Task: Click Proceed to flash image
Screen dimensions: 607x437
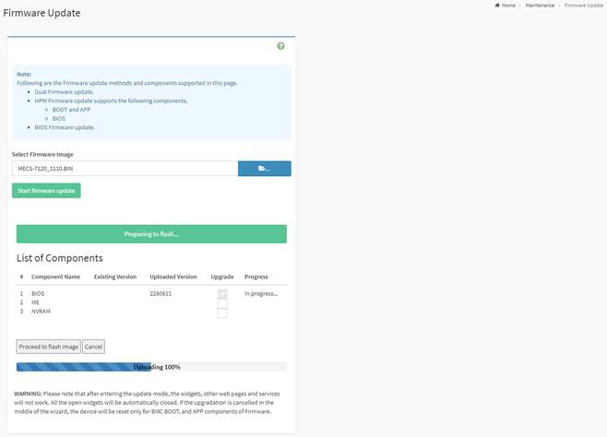Action: pos(48,347)
